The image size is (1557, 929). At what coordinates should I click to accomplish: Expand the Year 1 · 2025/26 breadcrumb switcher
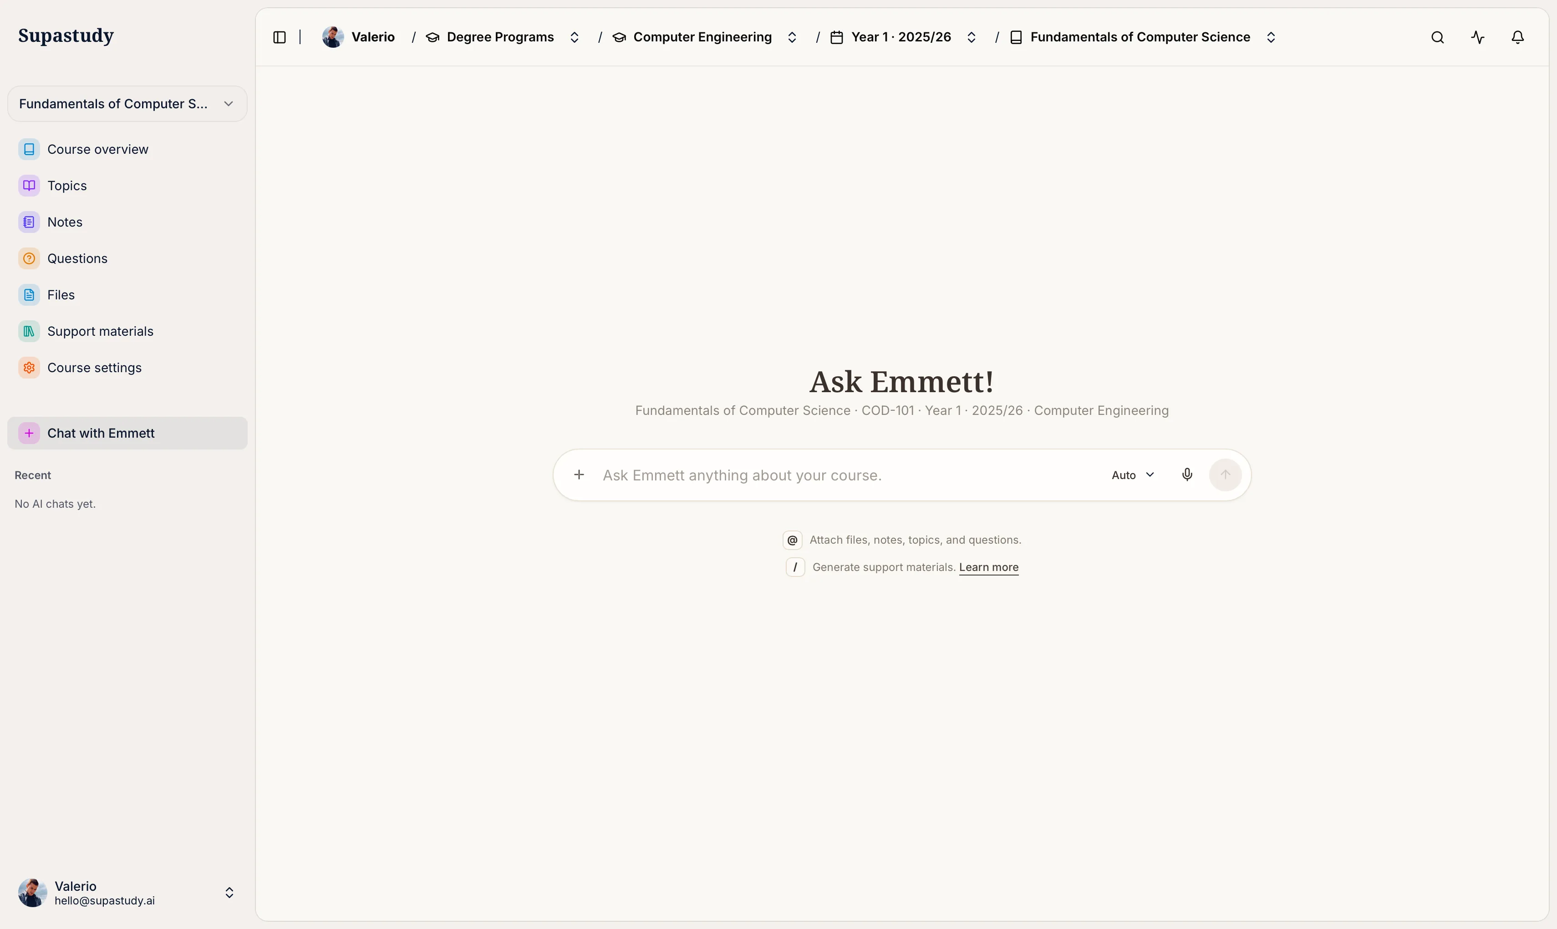(971, 38)
